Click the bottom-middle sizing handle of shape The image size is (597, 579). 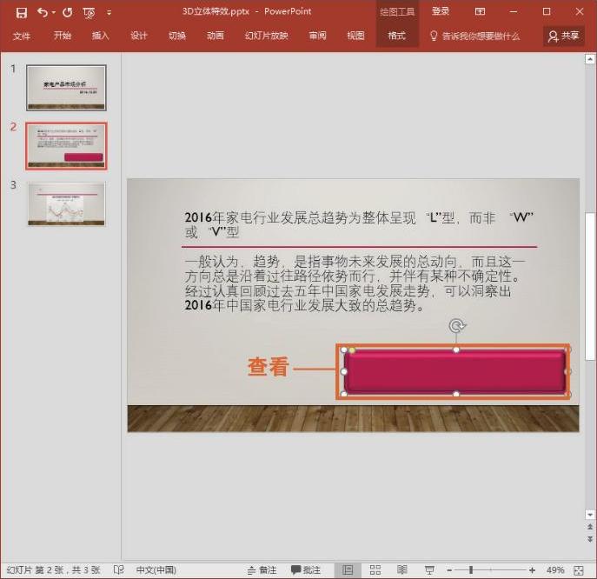456,394
